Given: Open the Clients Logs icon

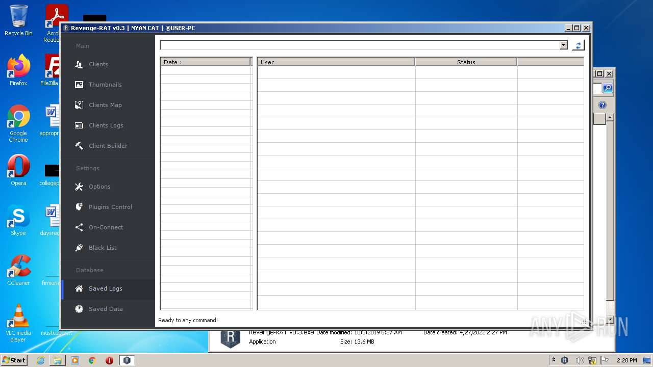Looking at the screenshot, I should click(x=79, y=125).
